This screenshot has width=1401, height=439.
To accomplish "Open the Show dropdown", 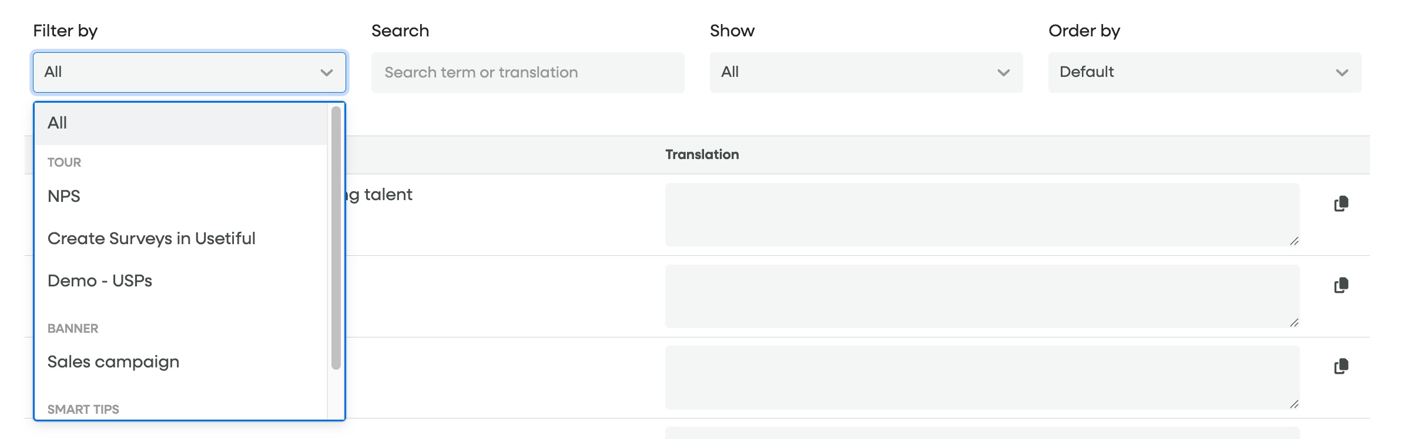I will tap(866, 72).
